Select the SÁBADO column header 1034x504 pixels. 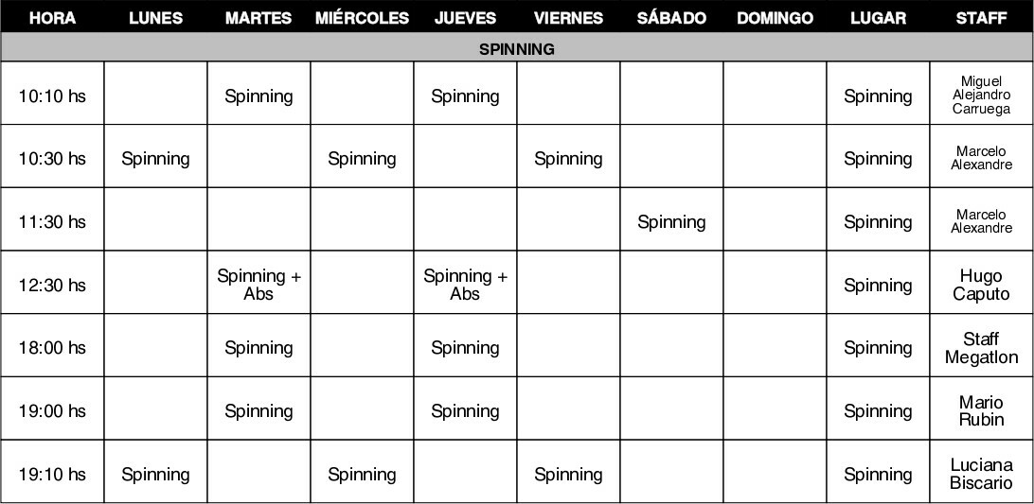(x=671, y=18)
